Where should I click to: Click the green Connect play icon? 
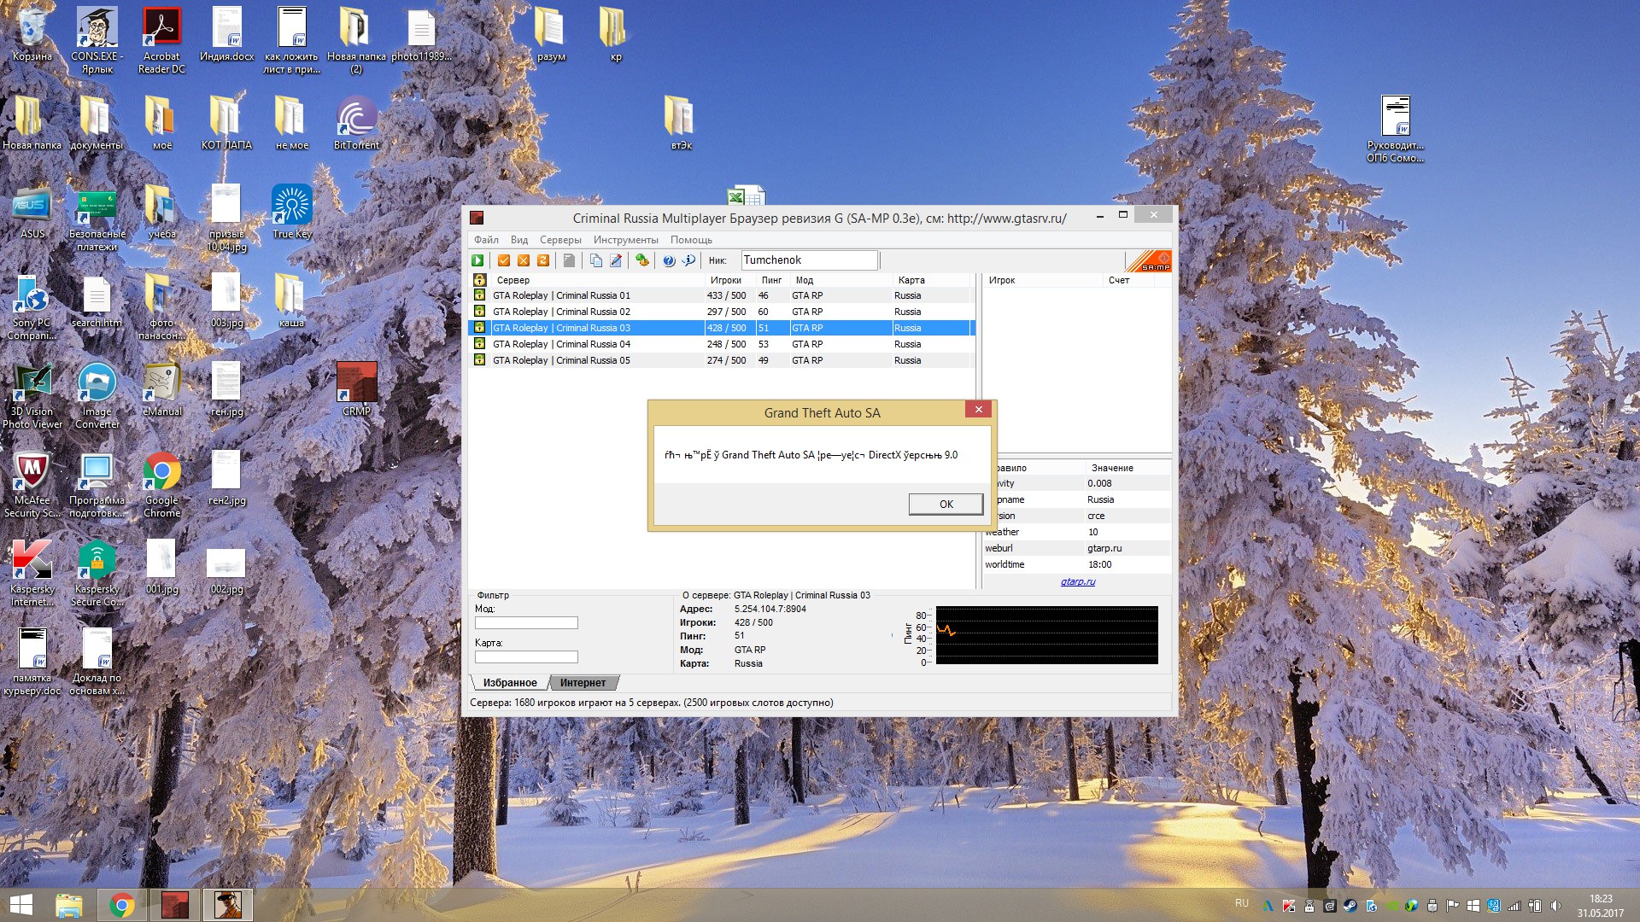point(478,260)
